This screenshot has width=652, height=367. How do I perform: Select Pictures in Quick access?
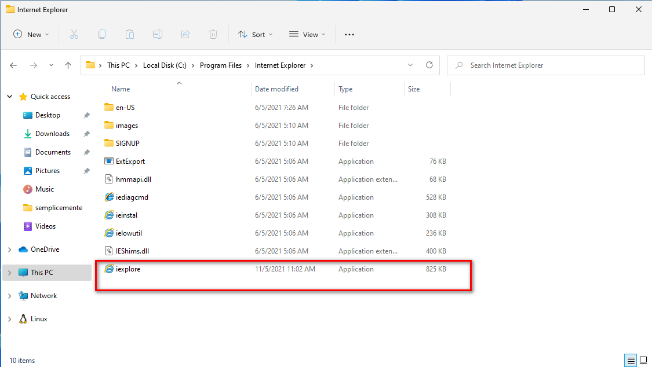click(x=48, y=171)
